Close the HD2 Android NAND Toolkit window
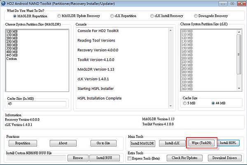The height and width of the screenshot is (165, 247). tap(242, 3)
